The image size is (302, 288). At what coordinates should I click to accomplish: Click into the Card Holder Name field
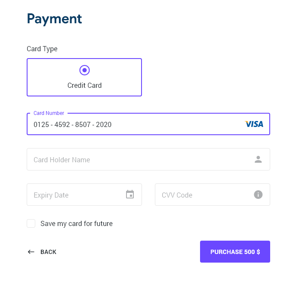coord(148,159)
